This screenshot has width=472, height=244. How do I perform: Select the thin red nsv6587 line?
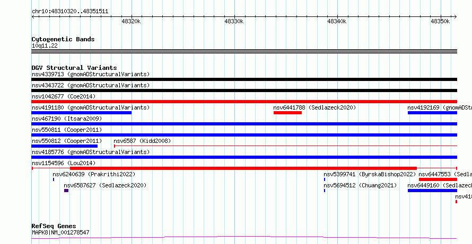coord(285,146)
